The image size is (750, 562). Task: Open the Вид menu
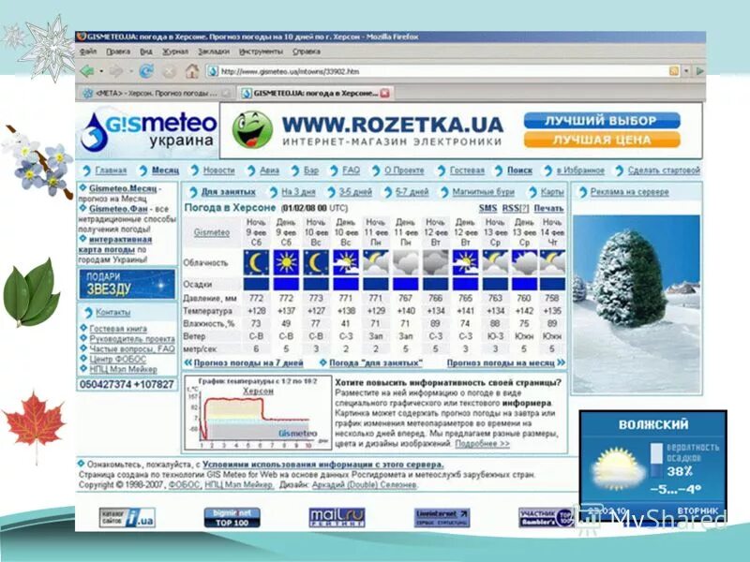pos(146,52)
